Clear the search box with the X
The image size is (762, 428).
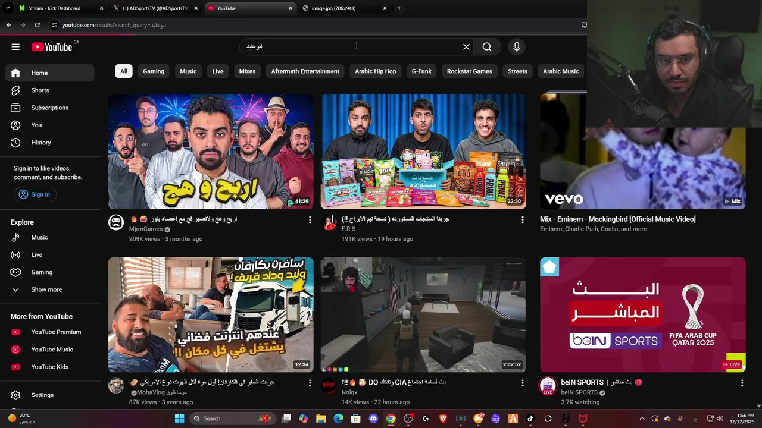pos(466,47)
